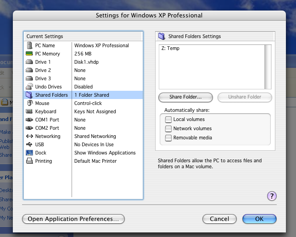Cancel the settings dialog

pyautogui.click(x=219, y=219)
